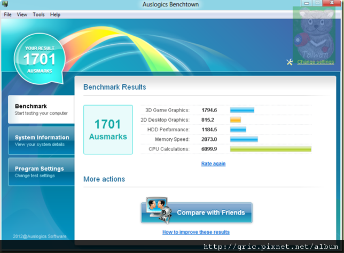This screenshot has width=344, height=253.
Task: Click the Benchmark Results heading
Action: (114, 87)
